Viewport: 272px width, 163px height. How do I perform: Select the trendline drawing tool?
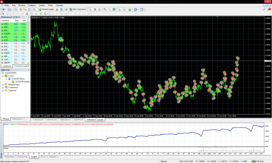pyautogui.click(x=22, y=14)
